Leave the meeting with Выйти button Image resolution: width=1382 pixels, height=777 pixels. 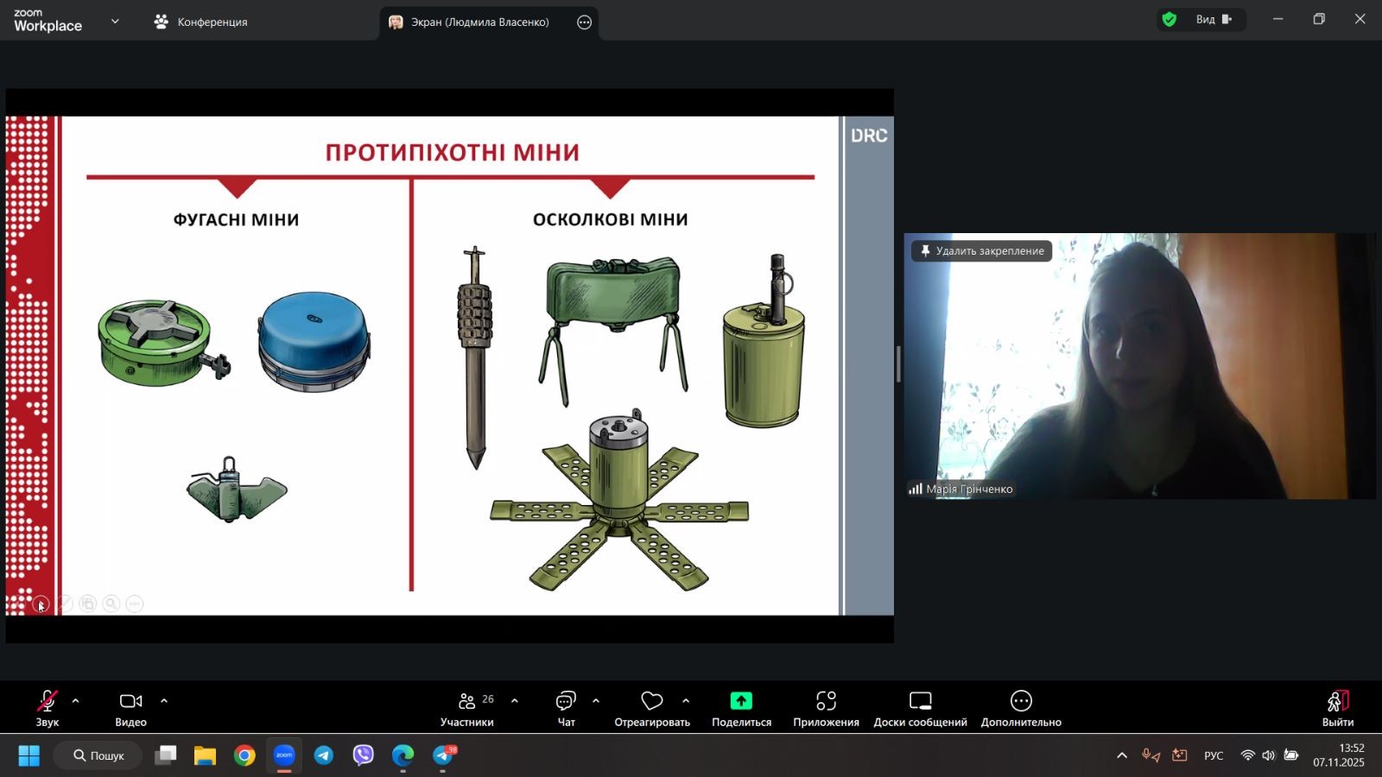pos(1337,707)
